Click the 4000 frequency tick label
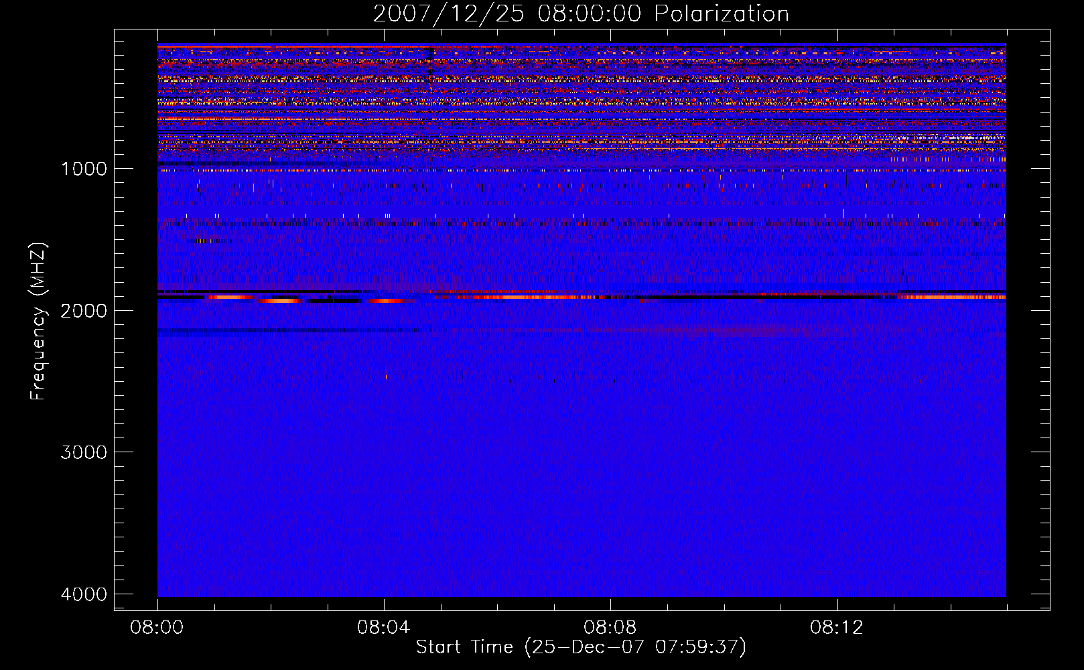Viewport: 1084px width, 670px height. pyautogui.click(x=84, y=594)
